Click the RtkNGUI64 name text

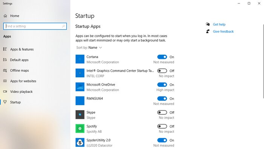pos(95,98)
